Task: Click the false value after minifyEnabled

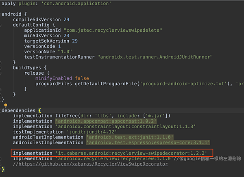Action: [x=82, y=78]
